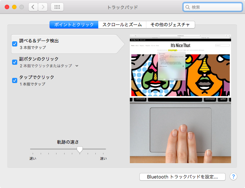Minimize the window with the yellow button

click(14, 7)
